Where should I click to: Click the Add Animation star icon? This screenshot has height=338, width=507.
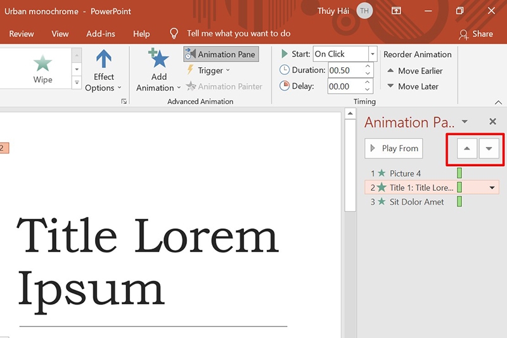(158, 61)
